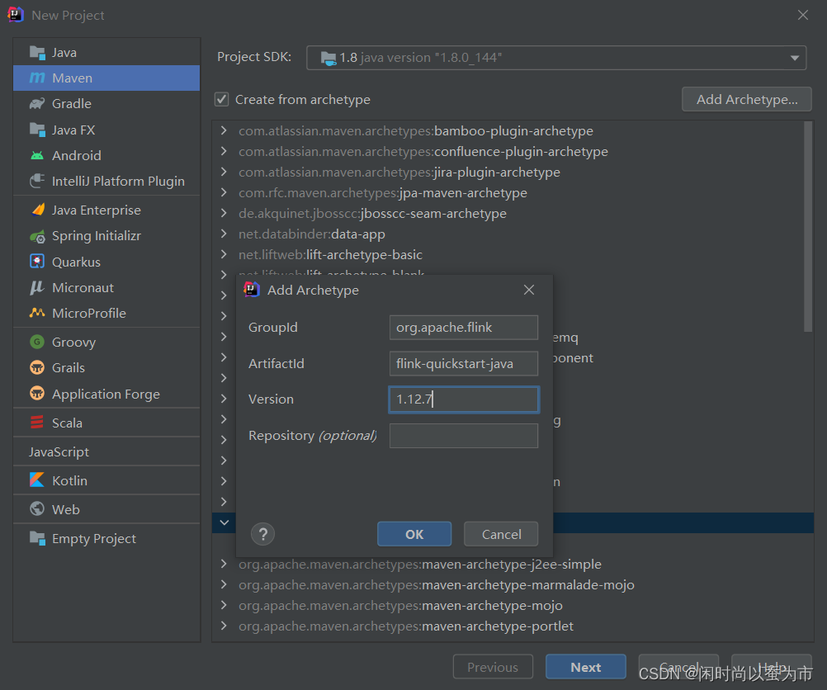This screenshot has height=690, width=827.
Task: Expand maven-archetype-marmalade-mojo node
Action: 224,584
